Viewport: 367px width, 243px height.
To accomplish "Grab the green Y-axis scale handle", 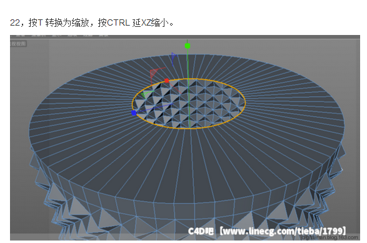I will (x=187, y=46).
